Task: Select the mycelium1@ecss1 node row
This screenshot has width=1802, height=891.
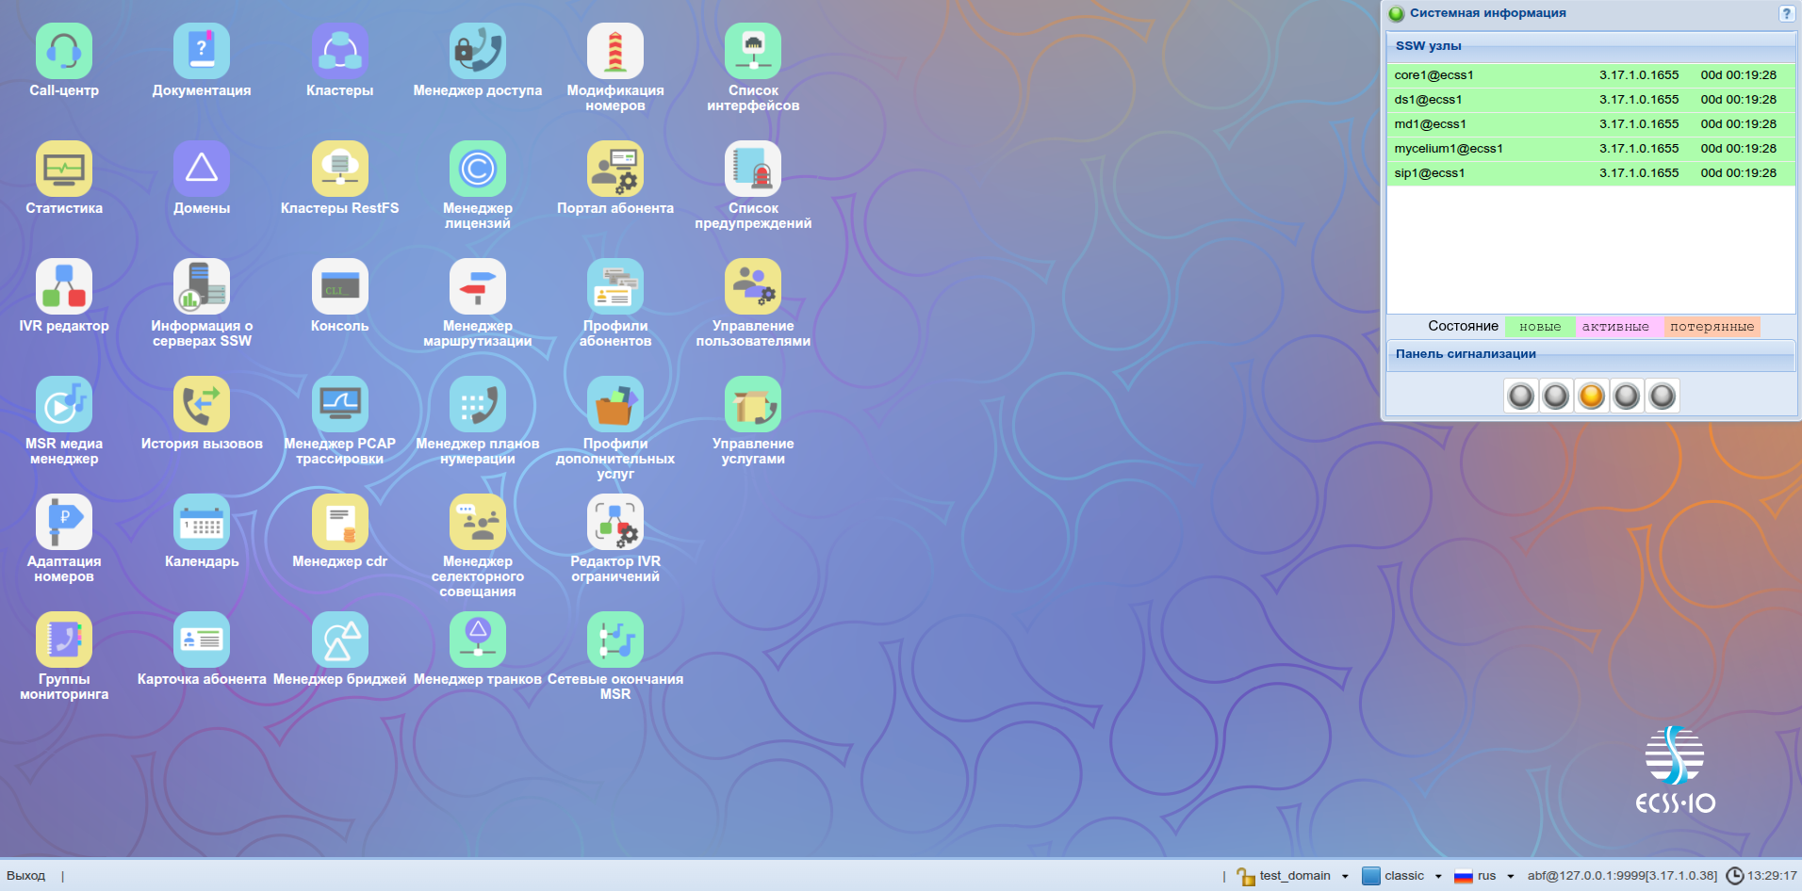Action: pos(1591,149)
